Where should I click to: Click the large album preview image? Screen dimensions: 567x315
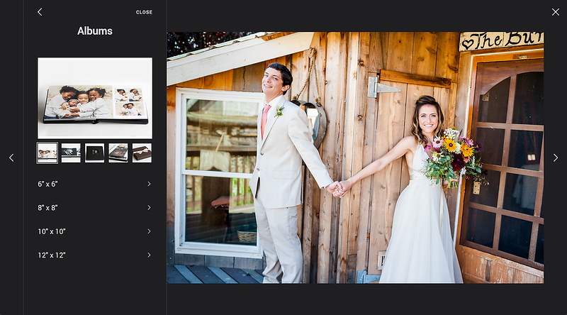click(95, 98)
